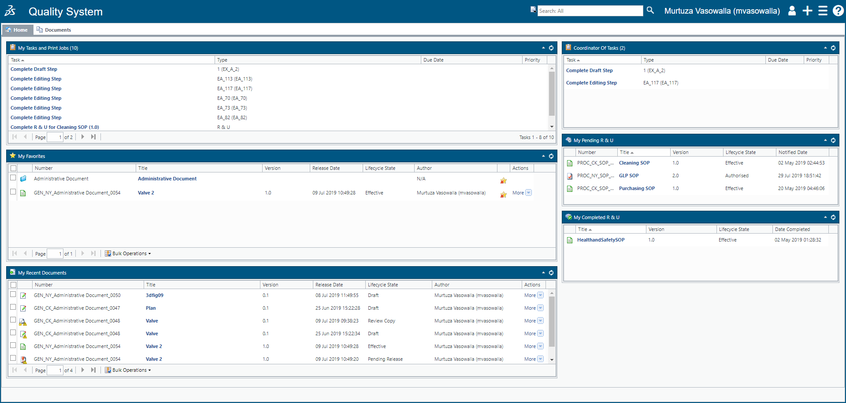Viewport: 846px width, 403px height.
Task: Click favorite star for Valve 2 row
Action: [x=503, y=194]
